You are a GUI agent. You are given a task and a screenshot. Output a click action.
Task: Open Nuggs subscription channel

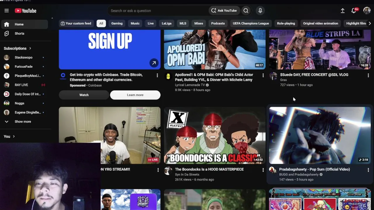point(24,103)
